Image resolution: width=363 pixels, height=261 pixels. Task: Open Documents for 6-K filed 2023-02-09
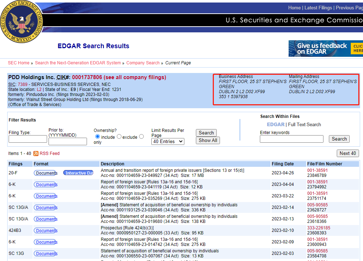click(46, 242)
